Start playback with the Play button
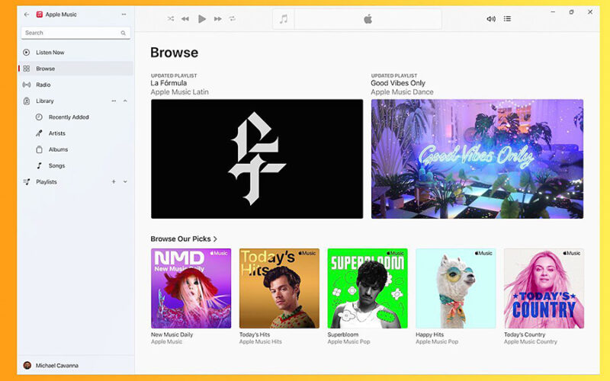The image size is (610, 381). [x=201, y=18]
